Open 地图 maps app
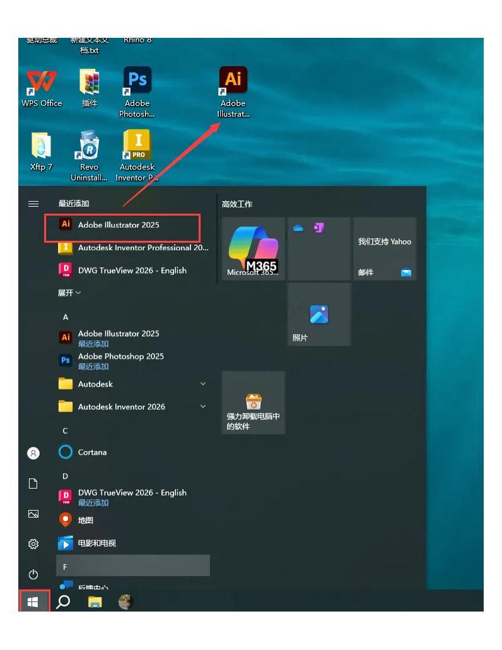502x650 pixels. click(132, 520)
